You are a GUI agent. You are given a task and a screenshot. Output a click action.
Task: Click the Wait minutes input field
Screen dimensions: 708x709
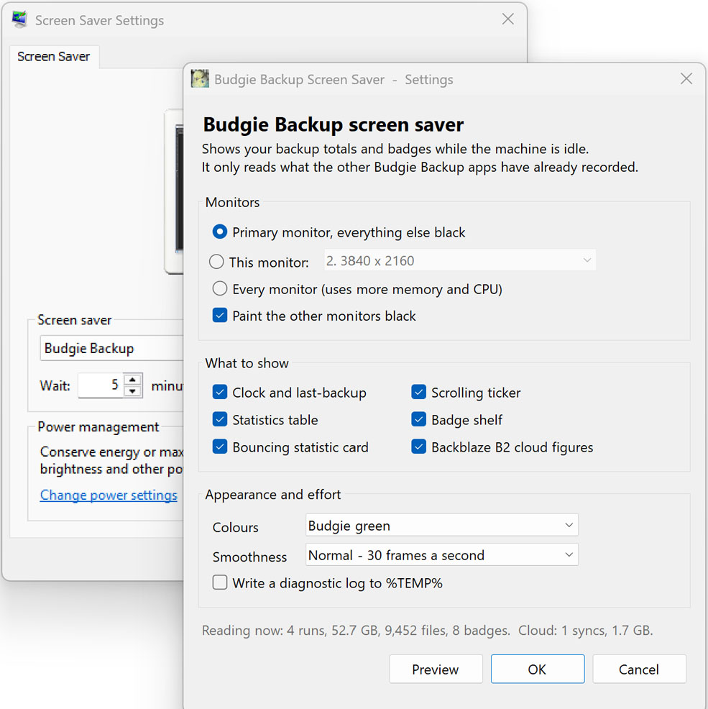[x=101, y=385]
